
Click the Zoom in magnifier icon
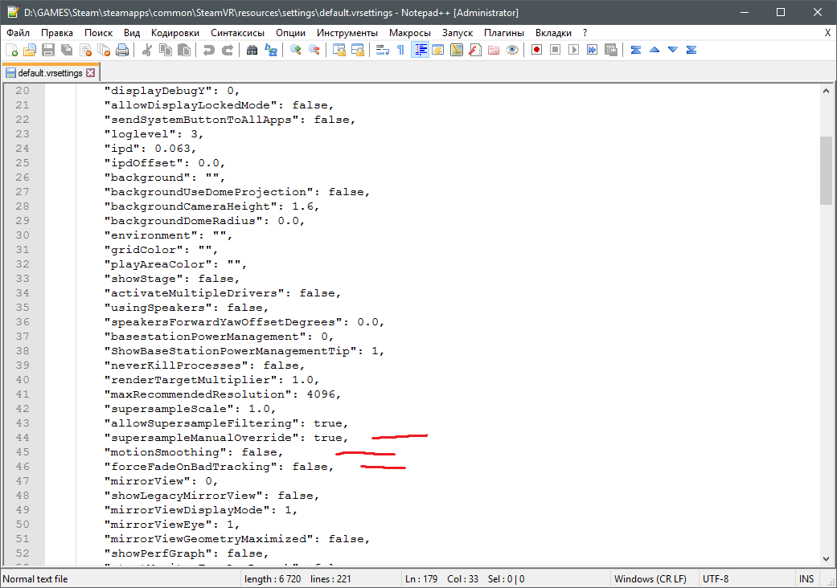click(x=296, y=50)
